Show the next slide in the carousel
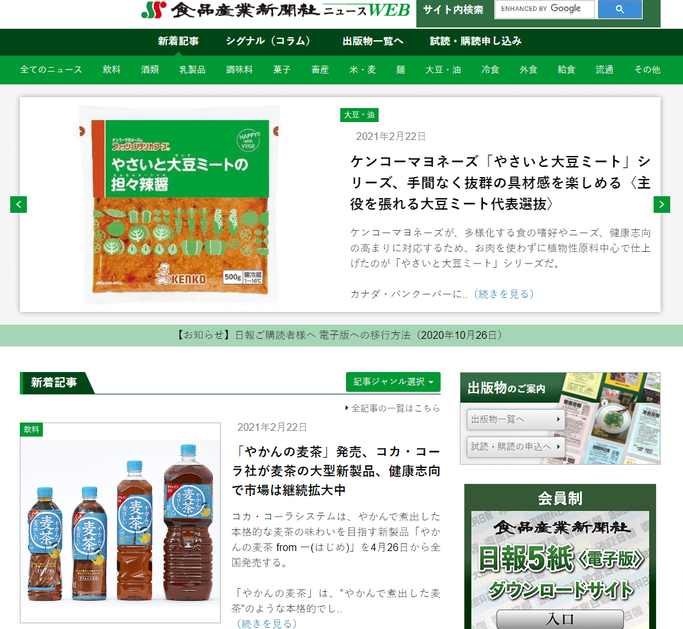Viewport: 683px width, 629px height. pyautogui.click(x=662, y=204)
